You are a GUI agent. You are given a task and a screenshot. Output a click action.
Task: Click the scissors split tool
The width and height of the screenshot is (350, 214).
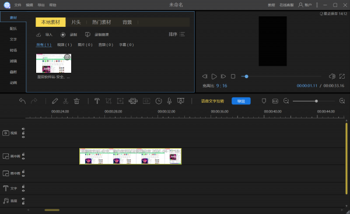click(x=65, y=101)
